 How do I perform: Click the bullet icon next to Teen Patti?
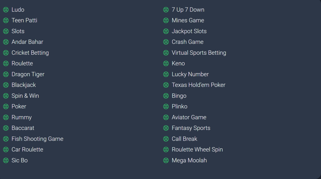click(x=6, y=21)
